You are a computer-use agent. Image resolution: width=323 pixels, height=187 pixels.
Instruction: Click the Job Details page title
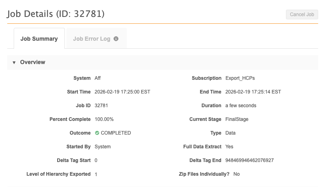(x=56, y=14)
